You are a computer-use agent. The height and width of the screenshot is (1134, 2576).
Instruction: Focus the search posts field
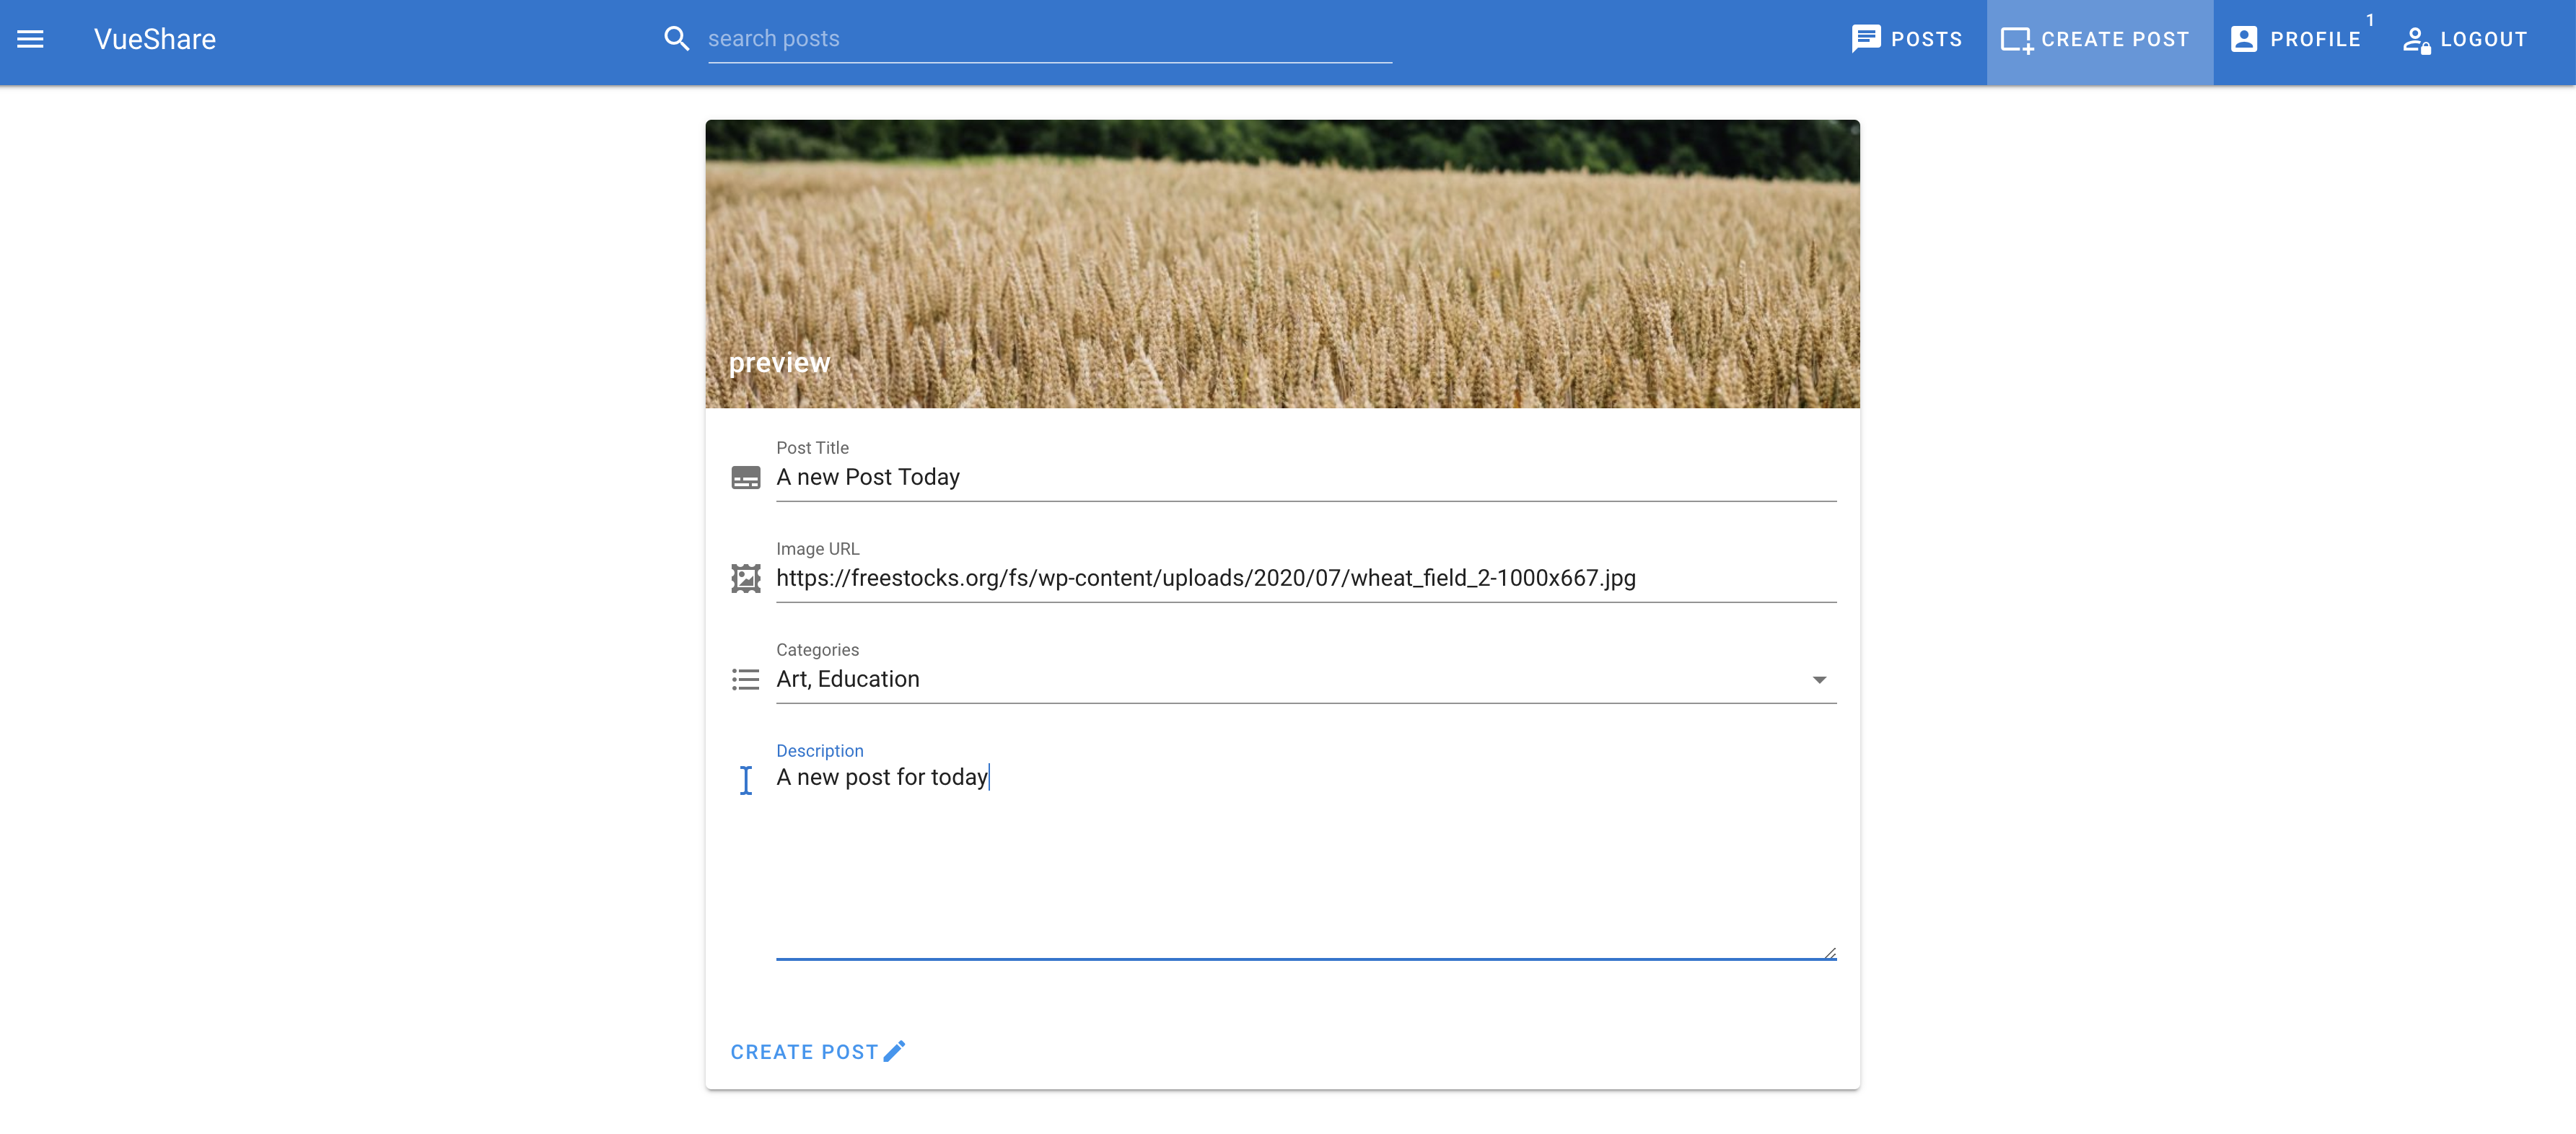[1048, 39]
